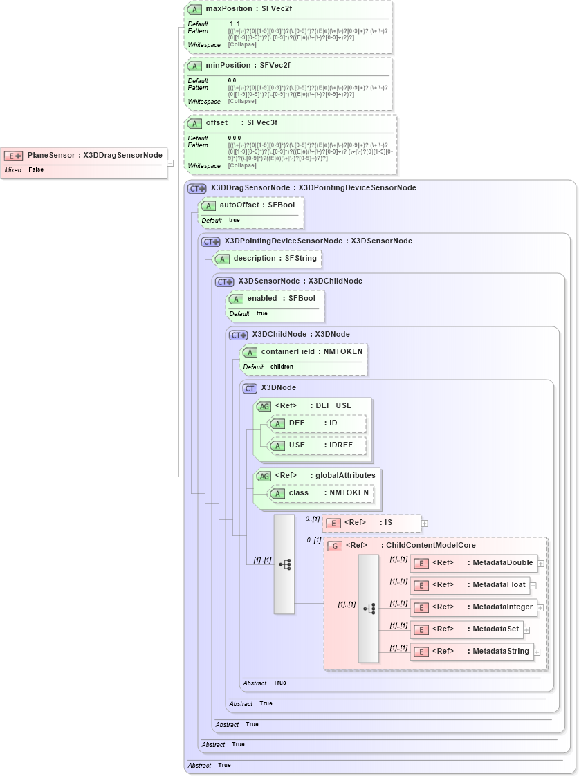Image resolution: width=579 pixels, height=776 pixels.
Task: Click the MetadataString element E icon
Action: (x=421, y=652)
